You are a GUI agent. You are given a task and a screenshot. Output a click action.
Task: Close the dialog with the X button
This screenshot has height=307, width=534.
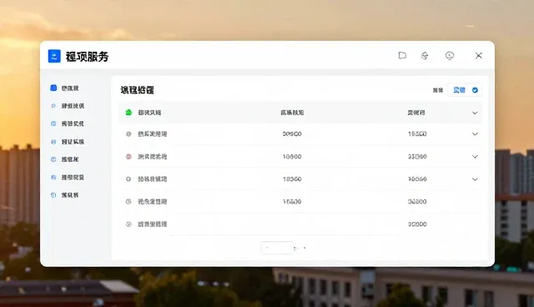click(478, 56)
